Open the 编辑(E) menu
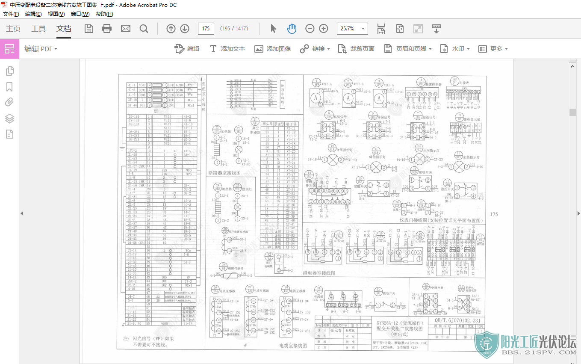Screen dimensions: 581x364 (x=33, y=14)
